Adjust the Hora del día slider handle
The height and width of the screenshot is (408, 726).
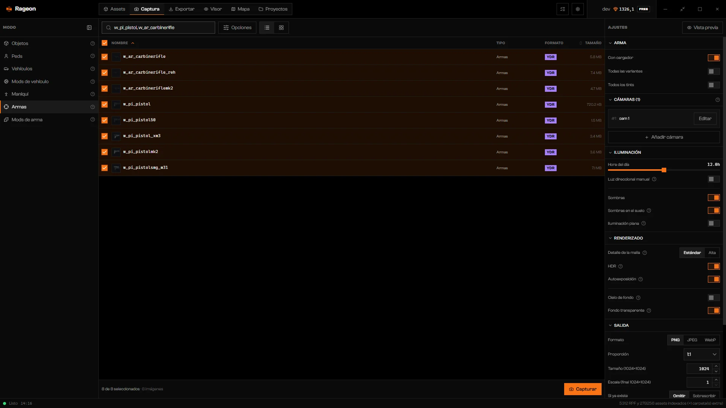click(664, 170)
